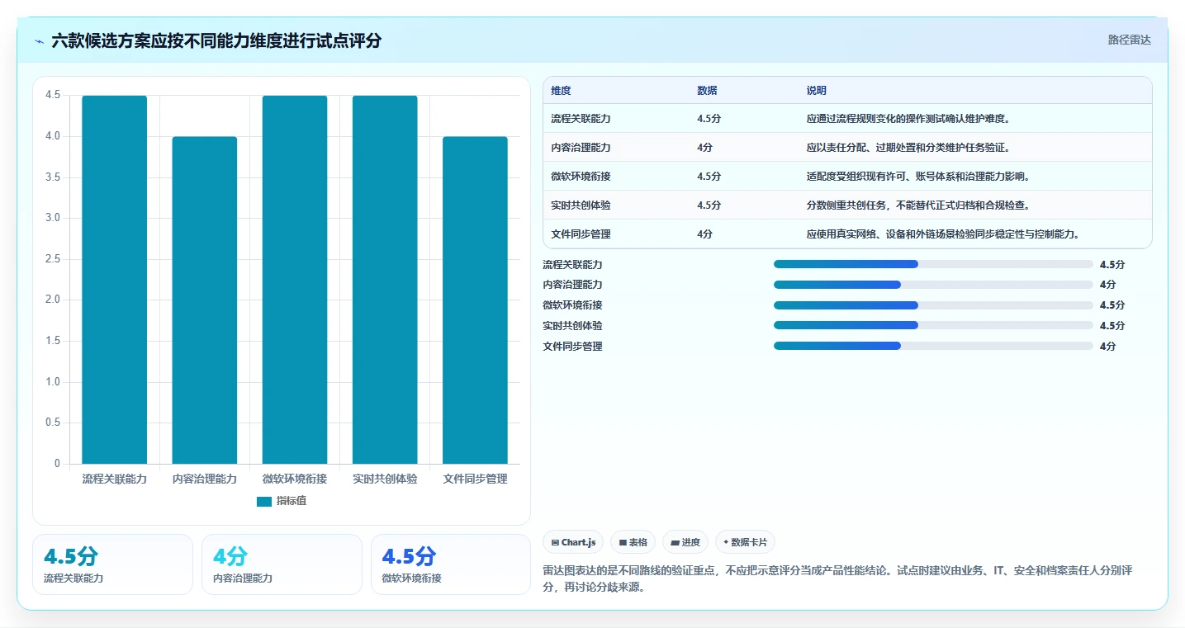Click the 路径雷达 label in header

[x=1129, y=40]
